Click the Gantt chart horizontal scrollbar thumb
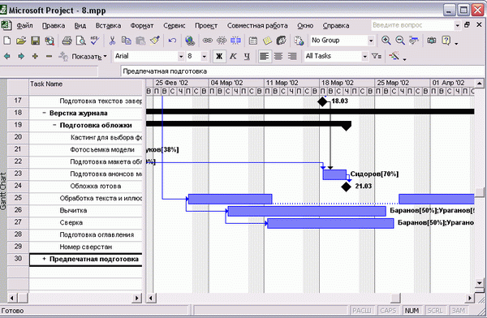 (x=395, y=299)
